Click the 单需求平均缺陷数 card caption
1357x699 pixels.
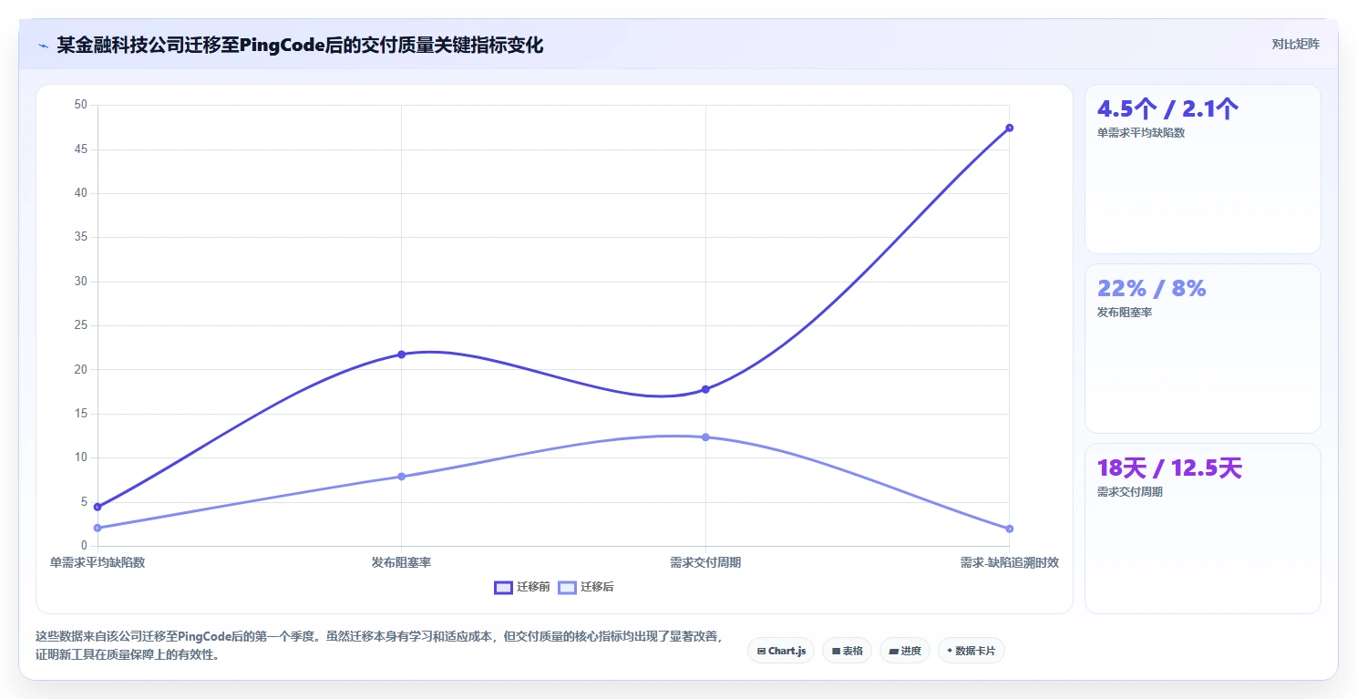1141,133
